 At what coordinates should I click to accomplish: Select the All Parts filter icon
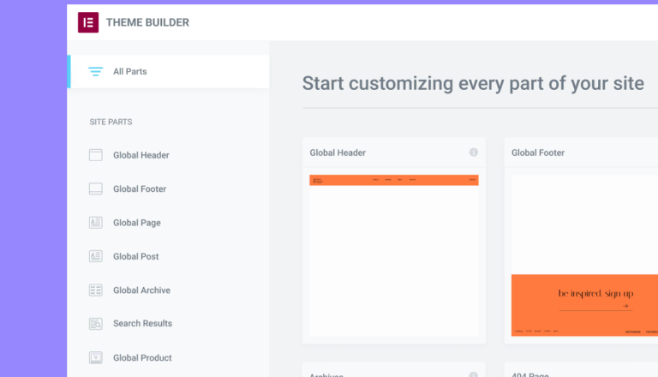[x=95, y=71]
